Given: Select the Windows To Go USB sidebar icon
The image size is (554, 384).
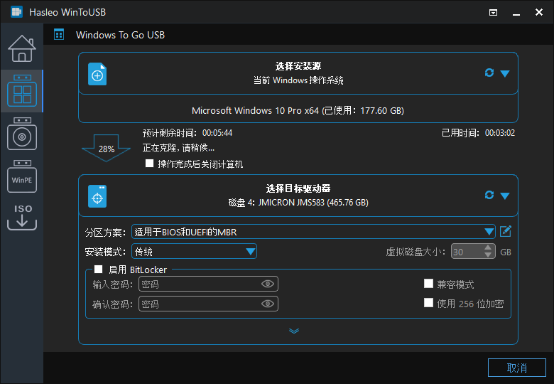Looking at the screenshot, I should pos(22,91).
